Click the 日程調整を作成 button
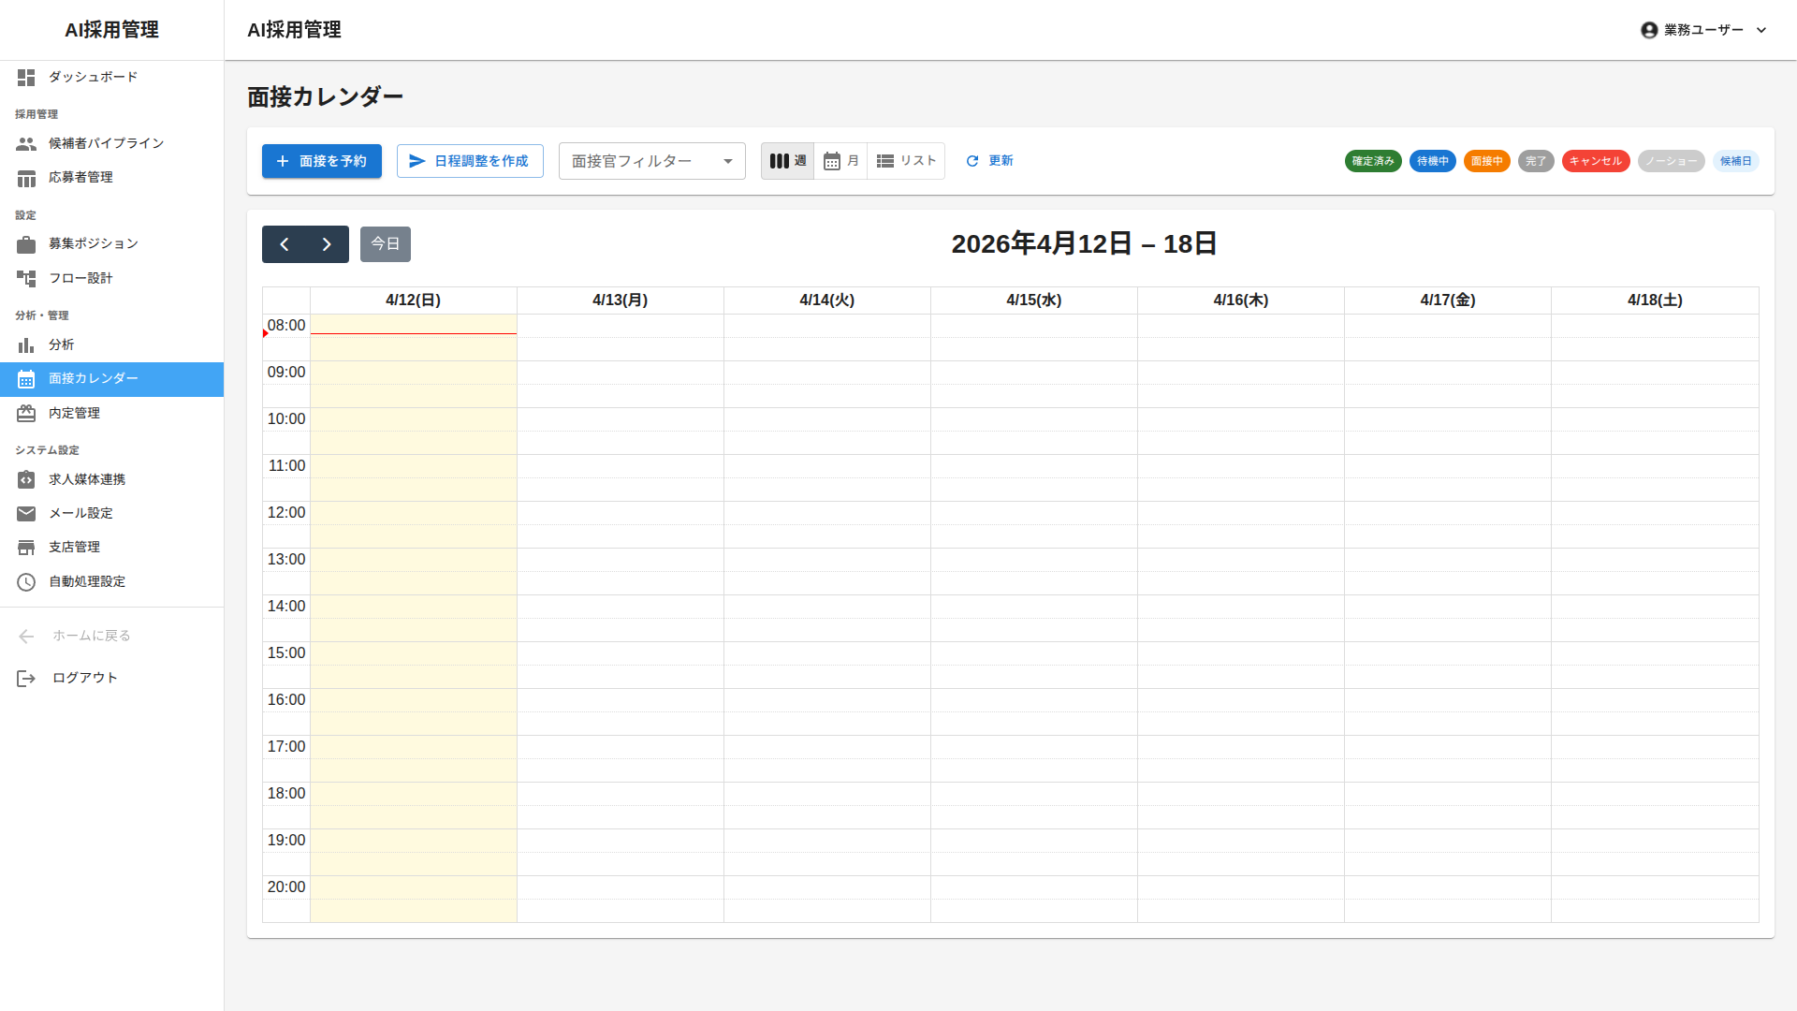 (470, 161)
